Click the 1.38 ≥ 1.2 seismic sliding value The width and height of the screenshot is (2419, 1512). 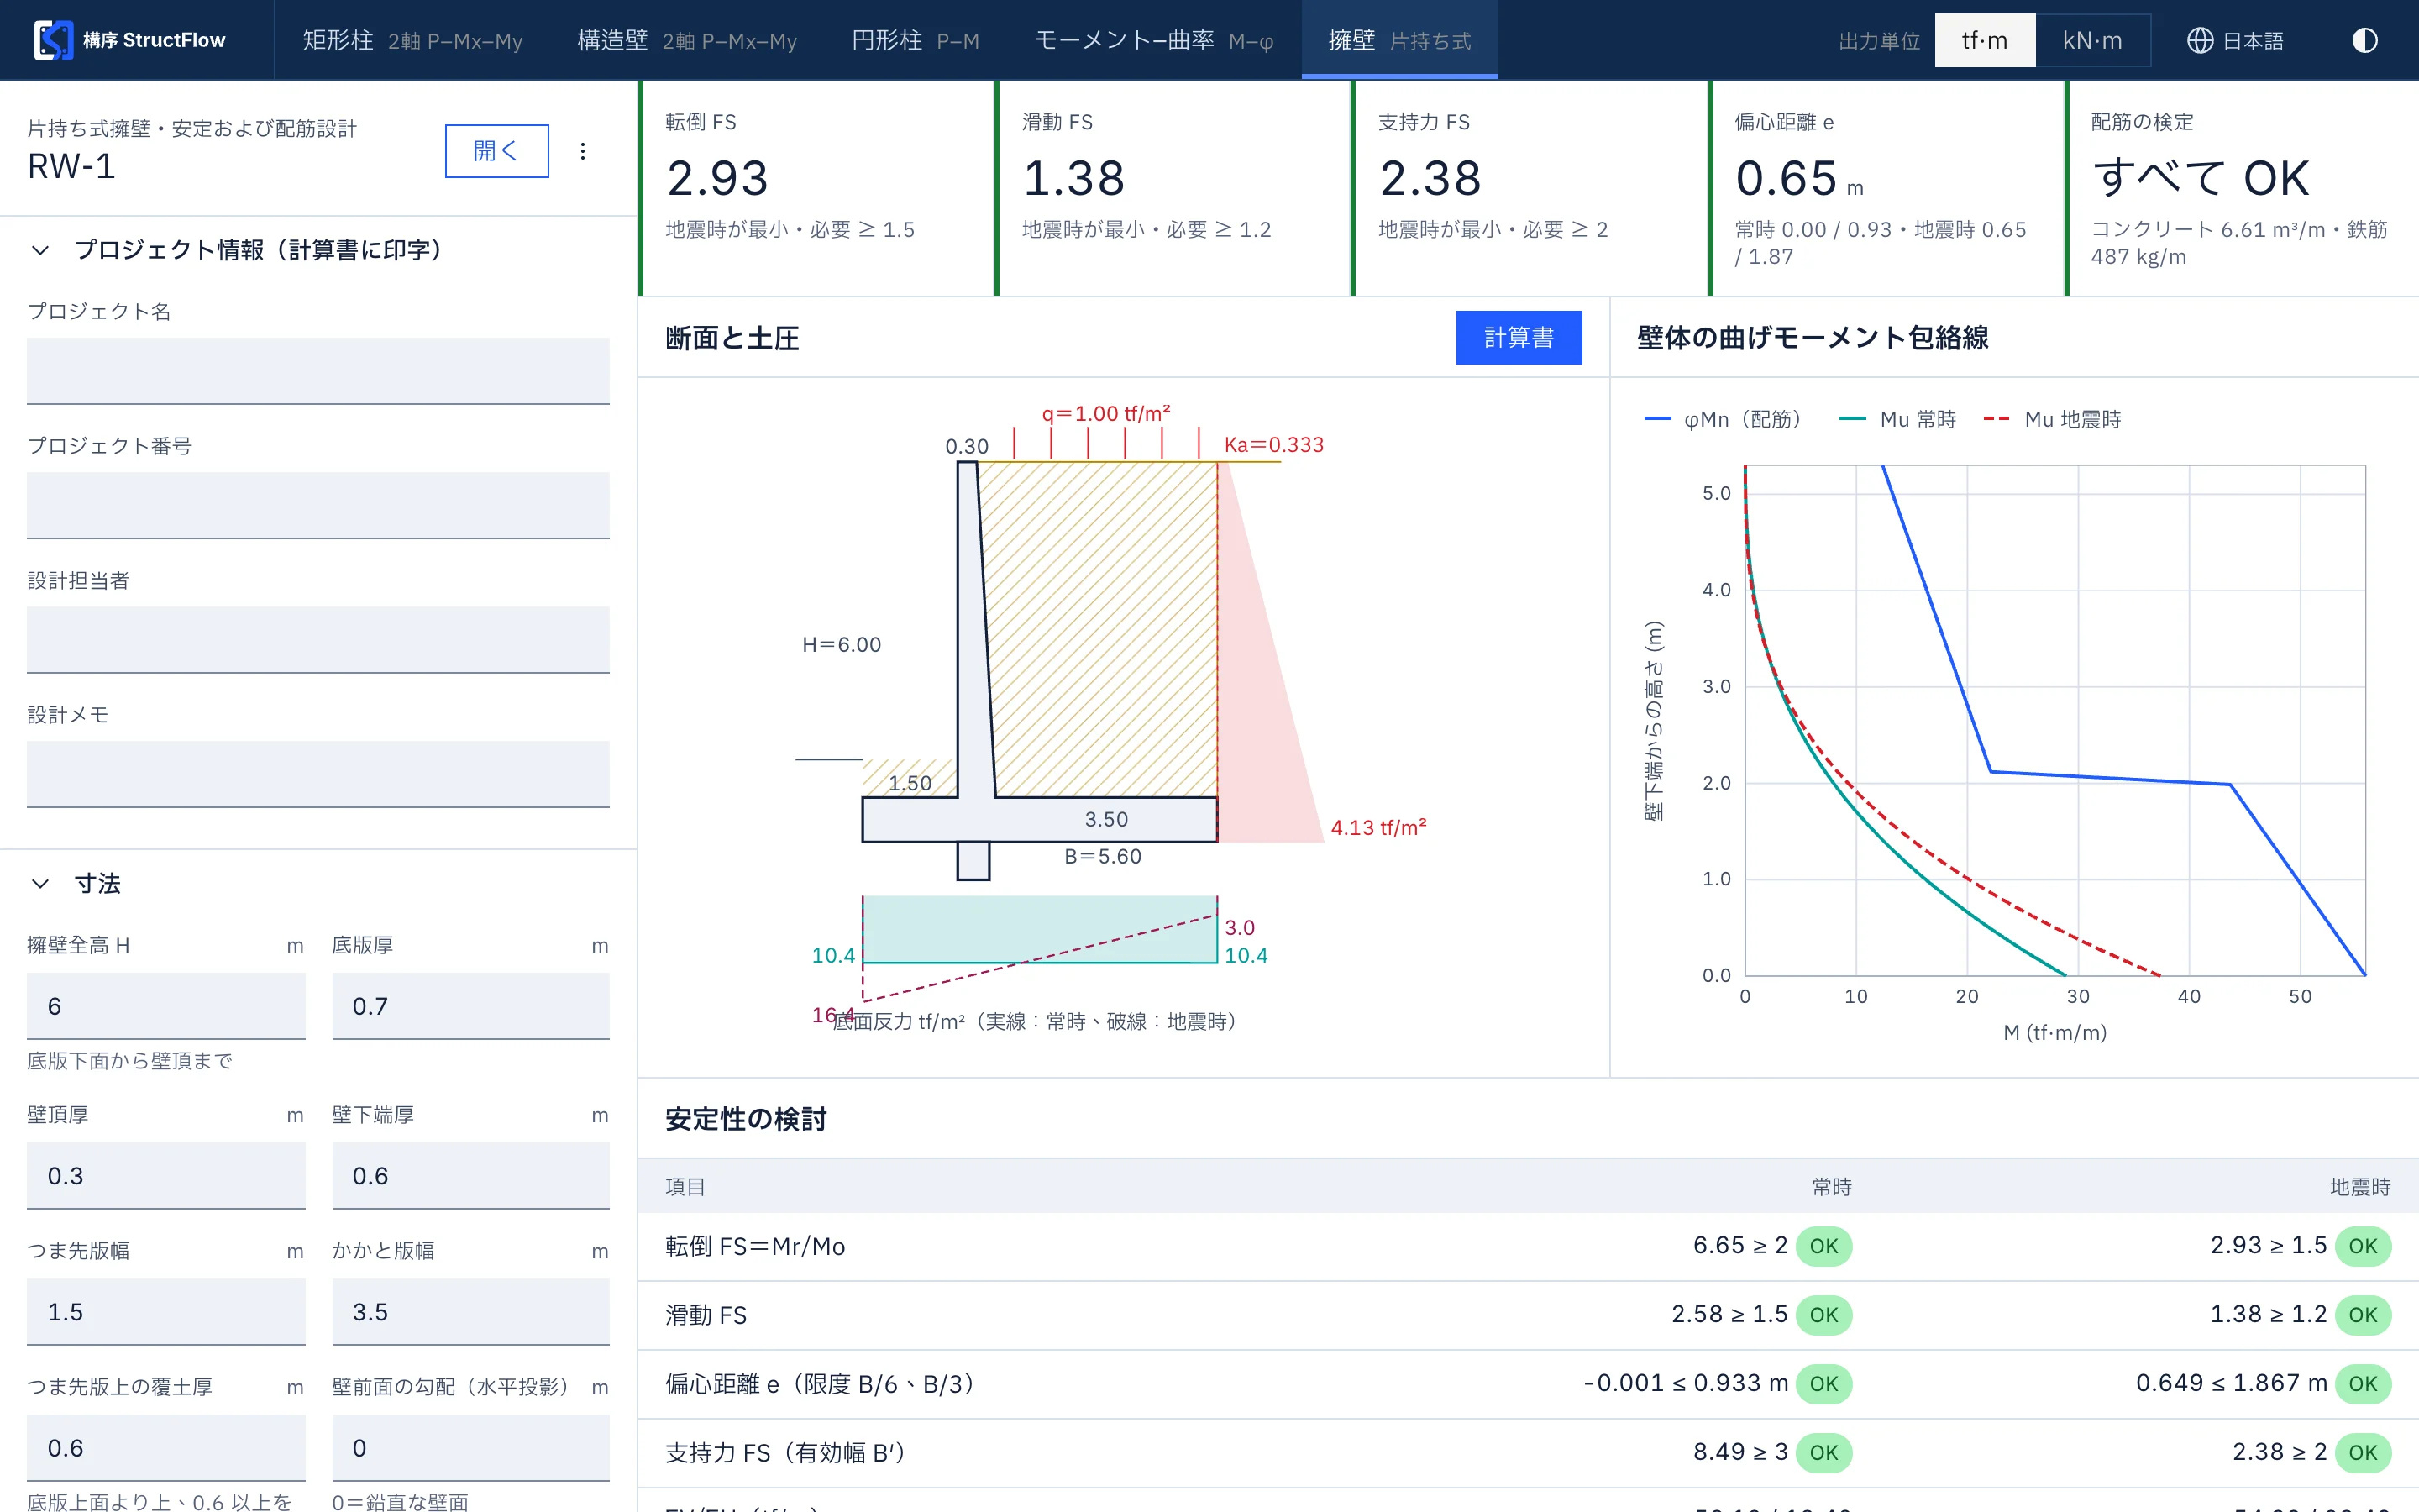(x=2268, y=1314)
